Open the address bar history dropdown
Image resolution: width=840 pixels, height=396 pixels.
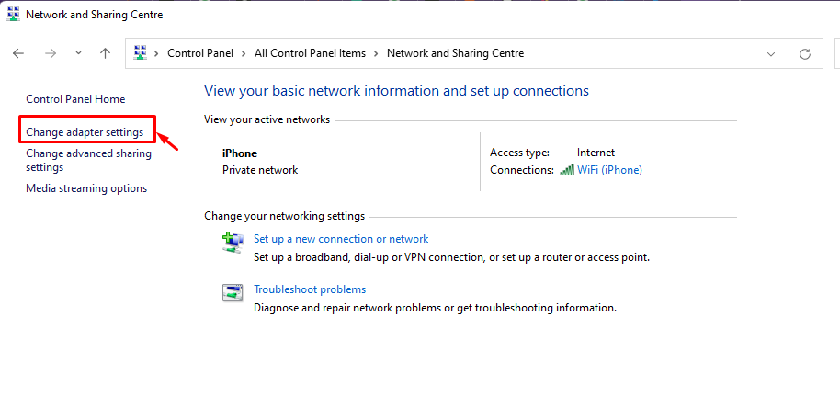pos(771,53)
